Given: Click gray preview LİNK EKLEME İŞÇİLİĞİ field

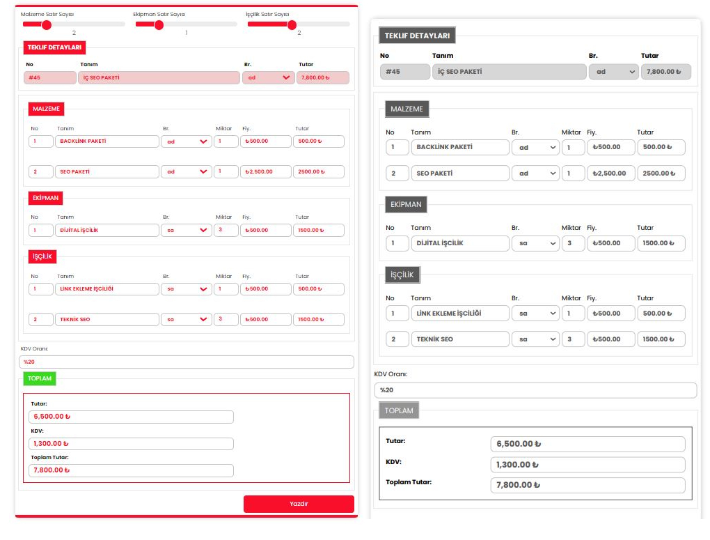Looking at the screenshot, I should click(460, 314).
